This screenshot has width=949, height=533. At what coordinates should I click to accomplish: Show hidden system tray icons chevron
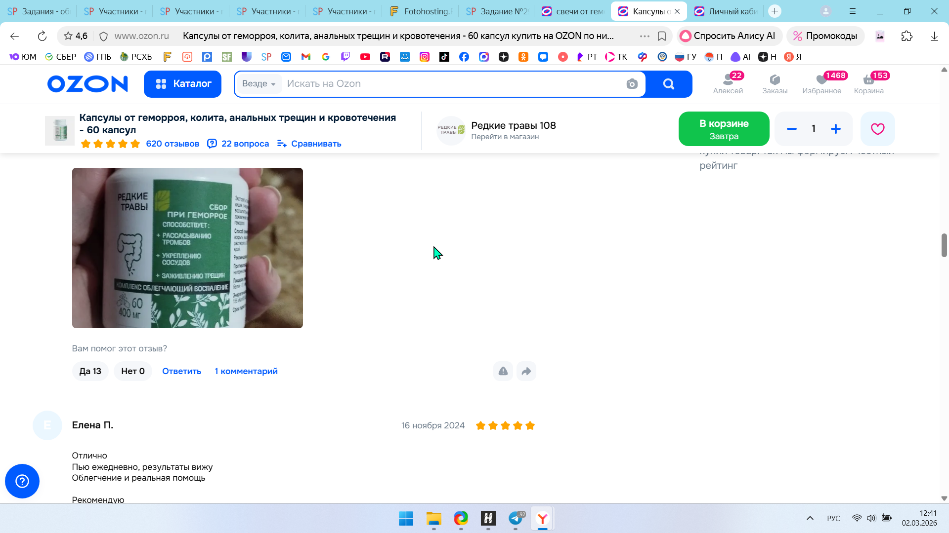(810, 518)
